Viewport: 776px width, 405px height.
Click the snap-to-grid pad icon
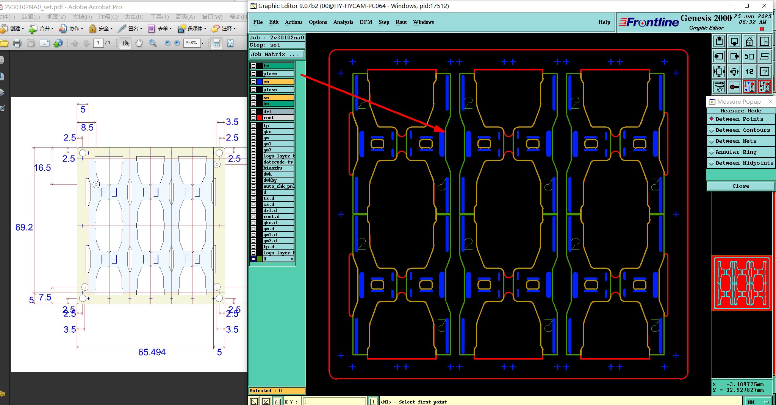coord(734,87)
